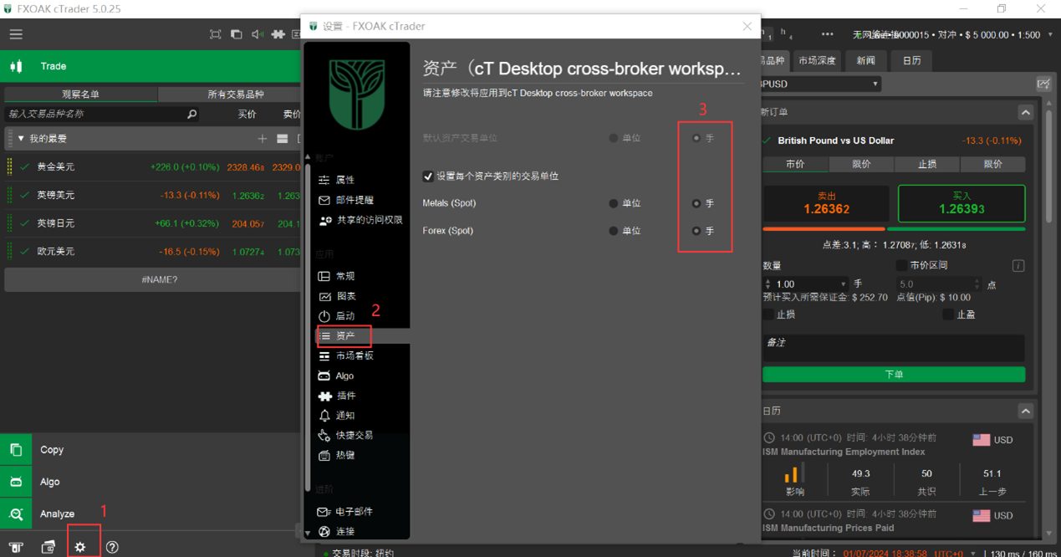The height and width of the screenshot is (557, 1061).
Task: Open the Analyze panel
Action: click(56, 513)
